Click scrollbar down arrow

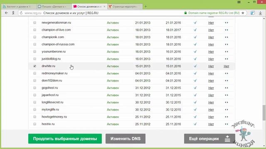click(264, 146)
